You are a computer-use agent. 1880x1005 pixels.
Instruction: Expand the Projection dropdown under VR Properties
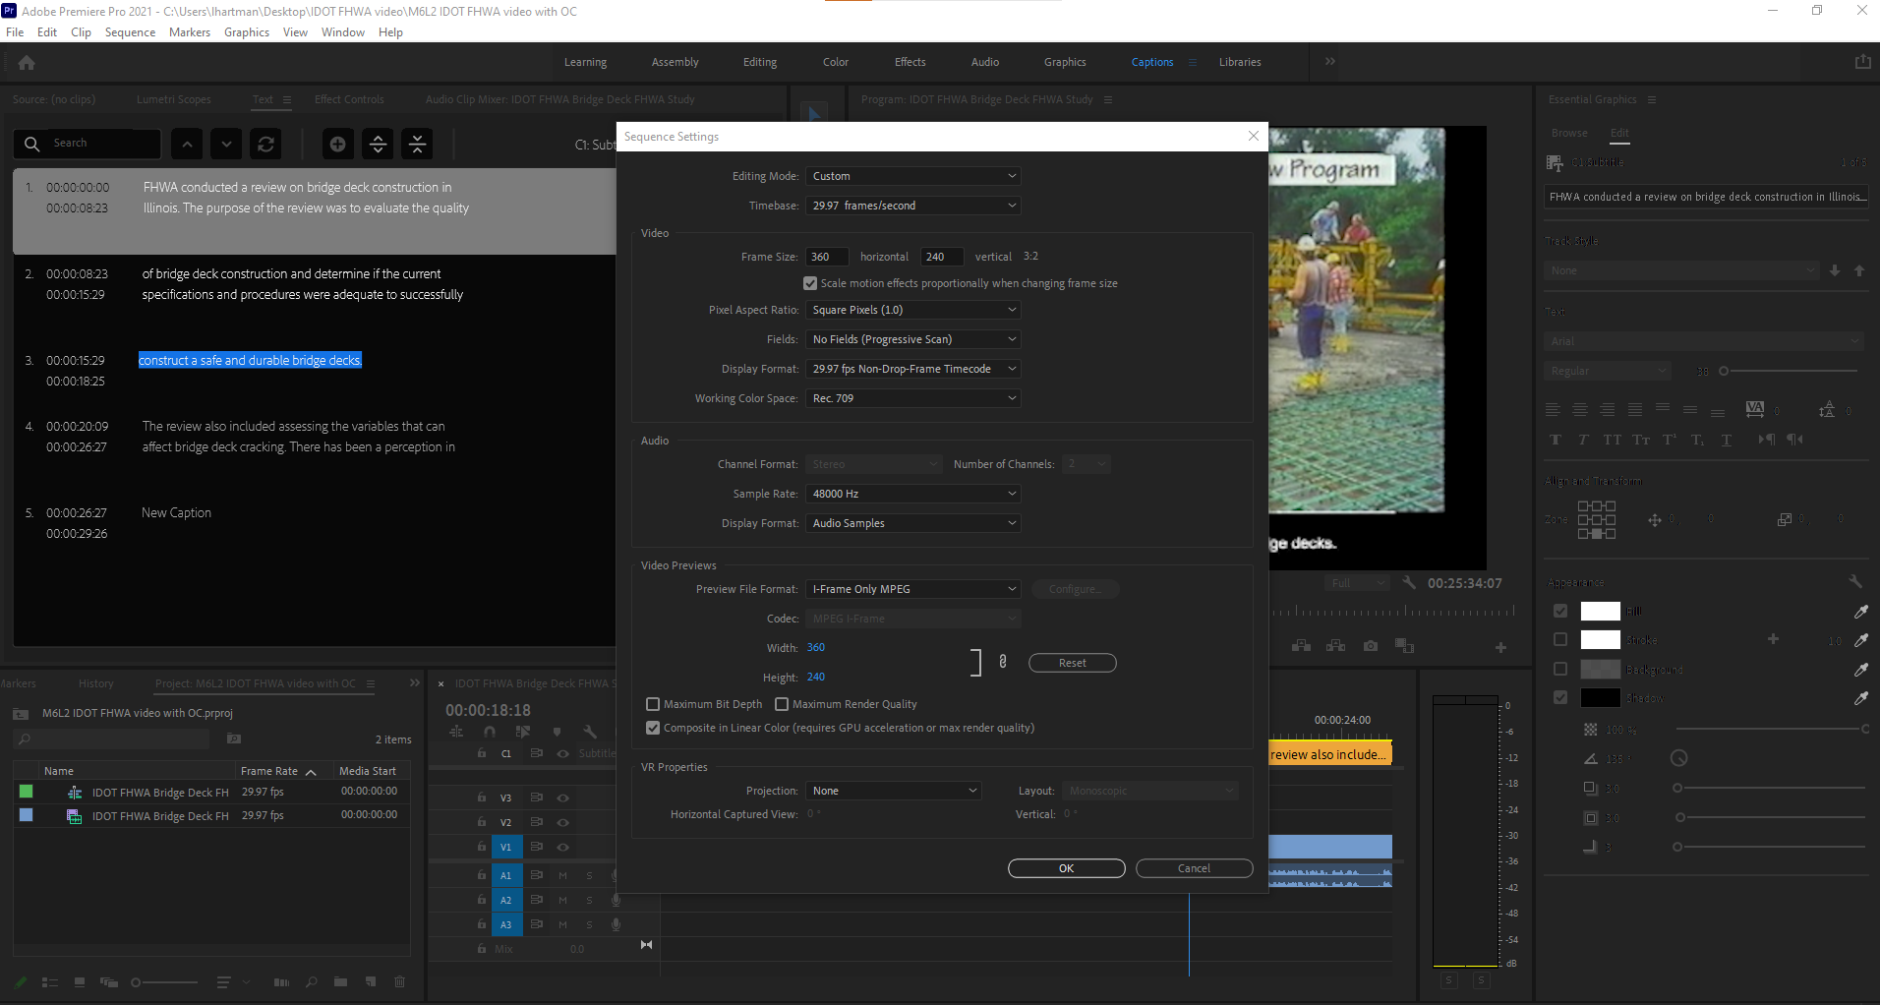[x=891, y=790]
